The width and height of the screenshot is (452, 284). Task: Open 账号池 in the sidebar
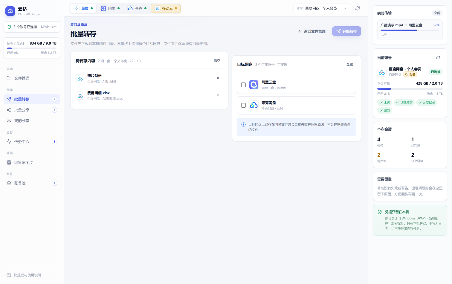(x=32, y=183)
